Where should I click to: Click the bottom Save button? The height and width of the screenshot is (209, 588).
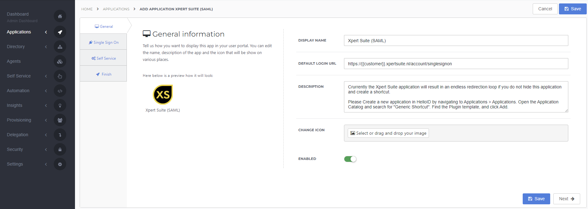(536, 199)
